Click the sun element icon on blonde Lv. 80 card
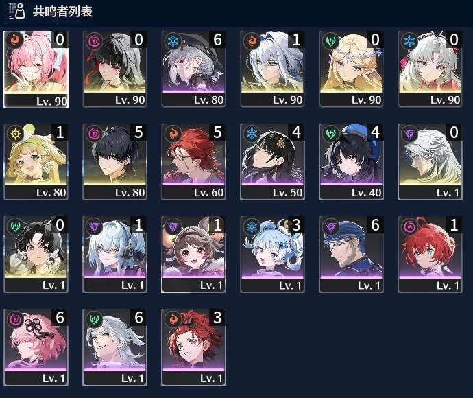The image size is (473, 398). tap(15, 134)
